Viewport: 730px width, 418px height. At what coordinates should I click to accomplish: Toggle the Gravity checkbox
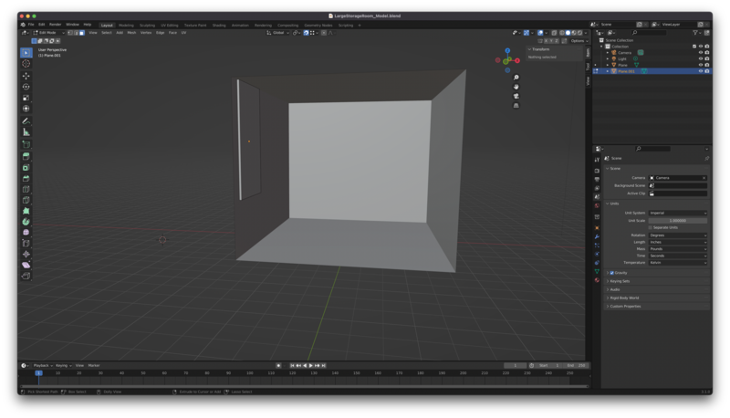point(611,273)
